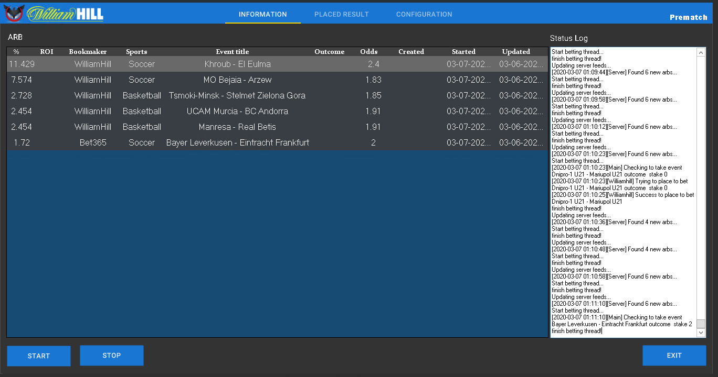Select the UCAM Murcia - BC Andorra event

coord(238,112)
